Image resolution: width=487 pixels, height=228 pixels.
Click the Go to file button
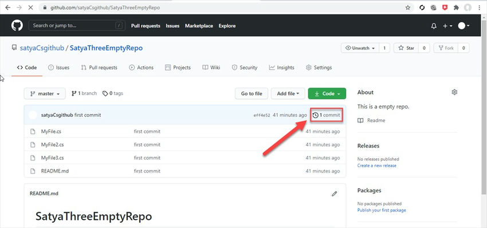point(252,93)
